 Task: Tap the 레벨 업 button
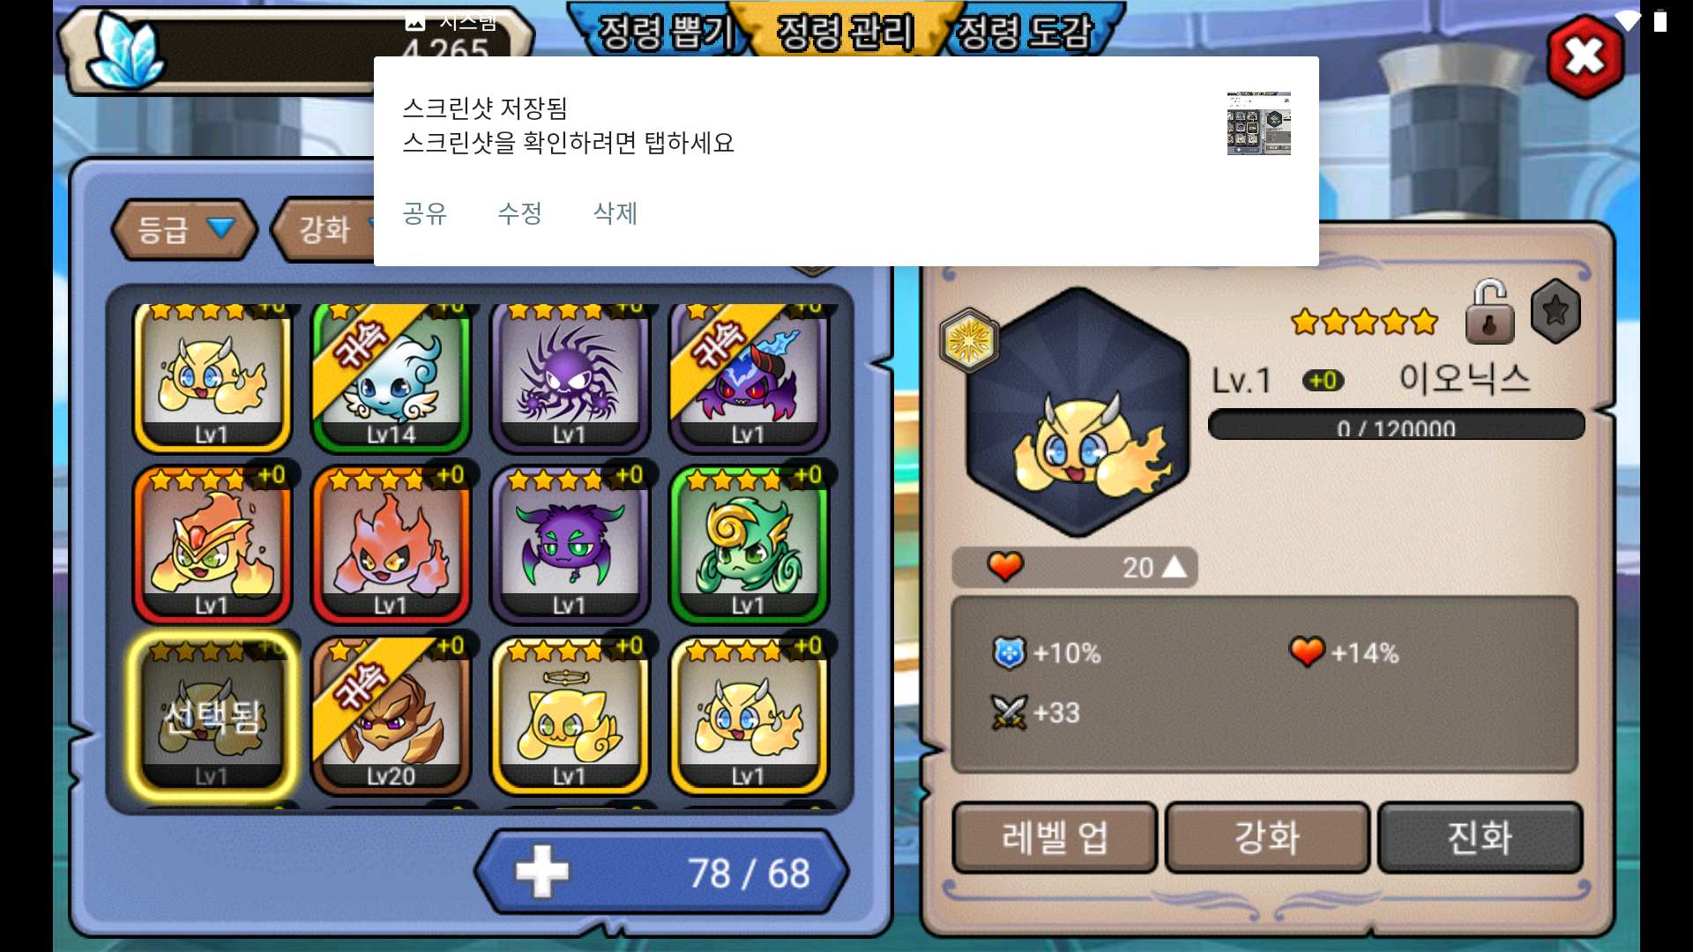tap(1055, 837)
